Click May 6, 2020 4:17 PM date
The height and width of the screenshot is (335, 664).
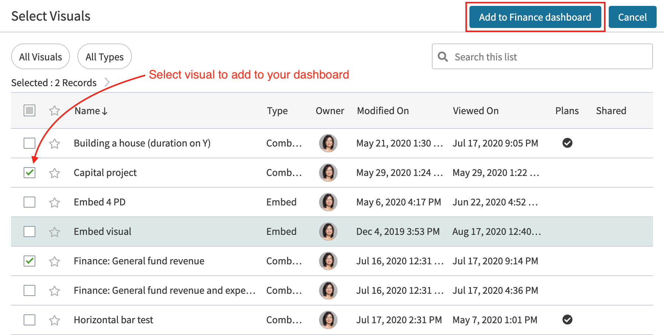399,202
